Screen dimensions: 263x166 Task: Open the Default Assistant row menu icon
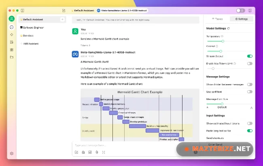coord(62,19)
